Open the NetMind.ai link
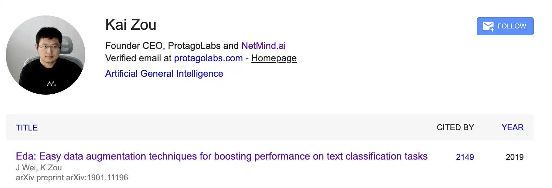552x188 pixels. pyautogui.click(x=263, y=46)
